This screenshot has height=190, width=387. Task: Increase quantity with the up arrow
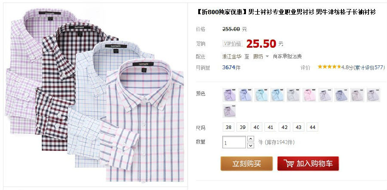tap(251, 139)
